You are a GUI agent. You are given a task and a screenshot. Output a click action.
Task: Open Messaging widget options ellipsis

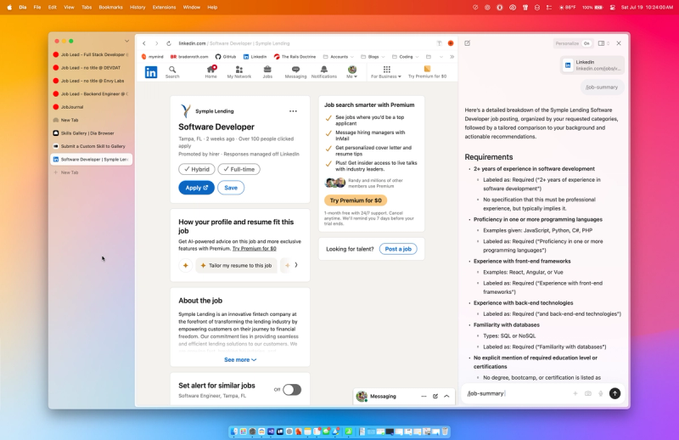pos(424,396)
